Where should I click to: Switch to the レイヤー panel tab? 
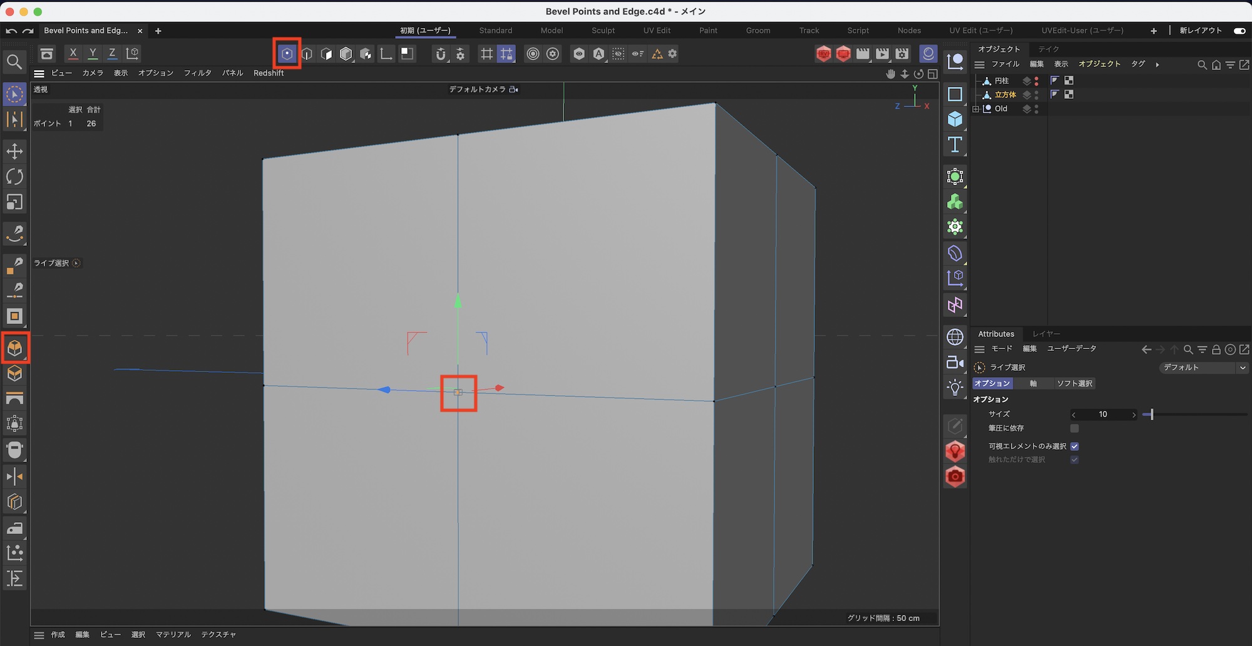[x=1046, y=334]
